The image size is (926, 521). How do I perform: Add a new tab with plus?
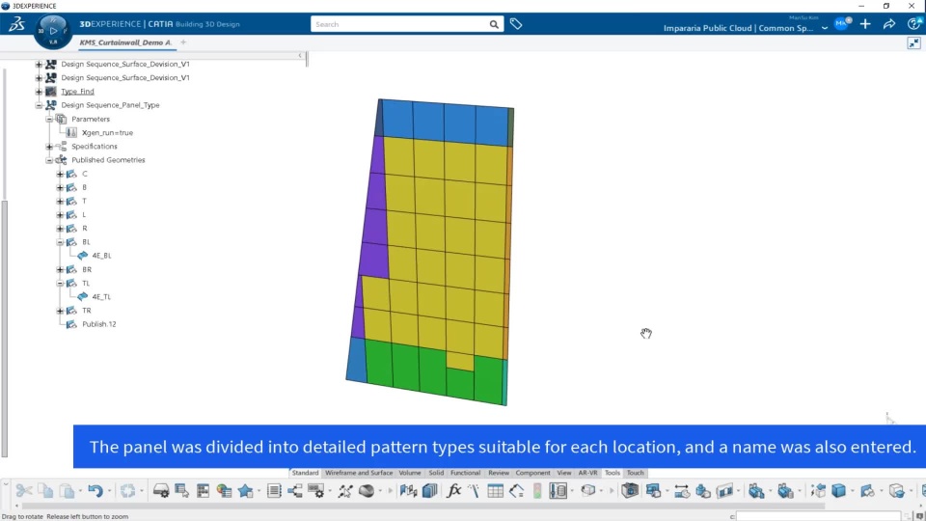click(183, 42)
